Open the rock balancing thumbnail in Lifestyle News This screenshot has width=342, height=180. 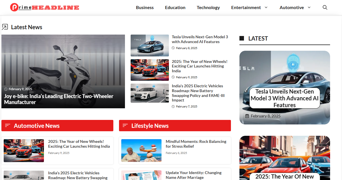[141, 151]
